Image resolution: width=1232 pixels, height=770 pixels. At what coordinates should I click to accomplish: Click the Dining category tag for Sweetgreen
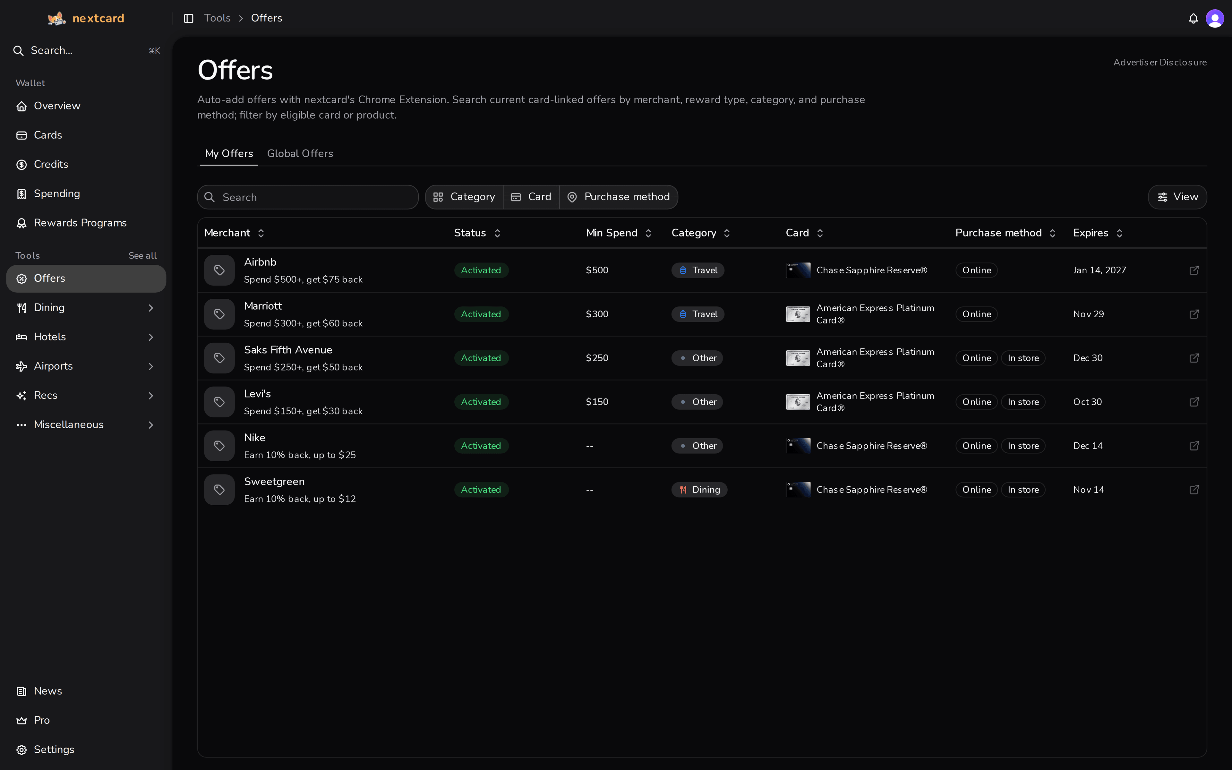[x=699, y=489]
